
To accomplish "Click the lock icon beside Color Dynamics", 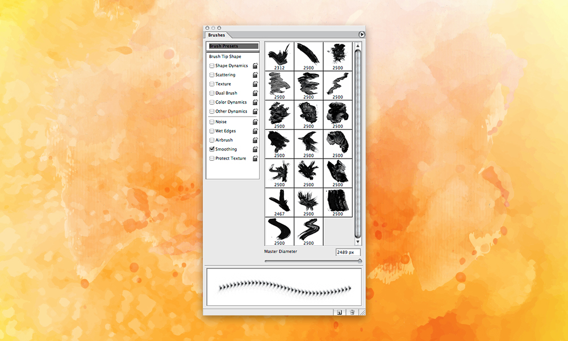I will pos(254,102).
